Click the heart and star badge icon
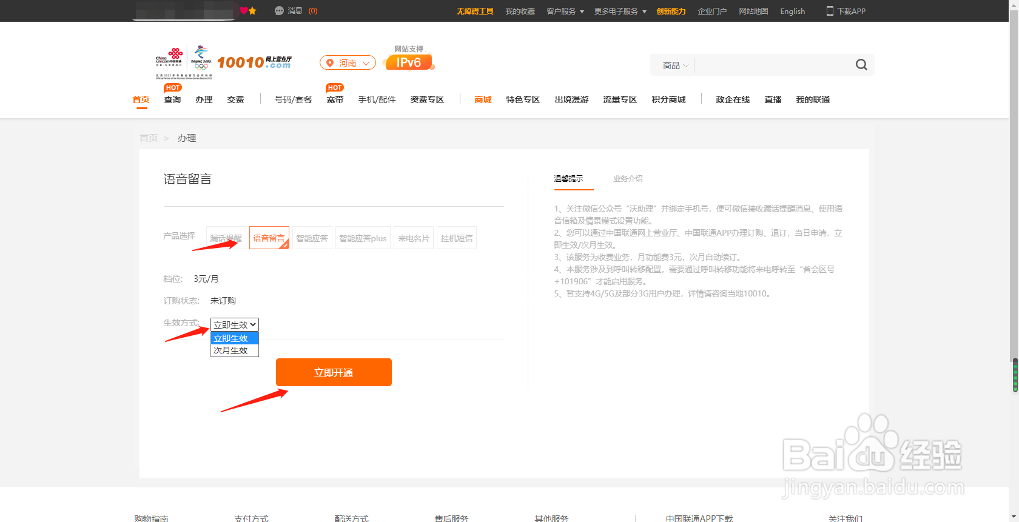This screenshot has height=522, width=1019. point(248,11)
